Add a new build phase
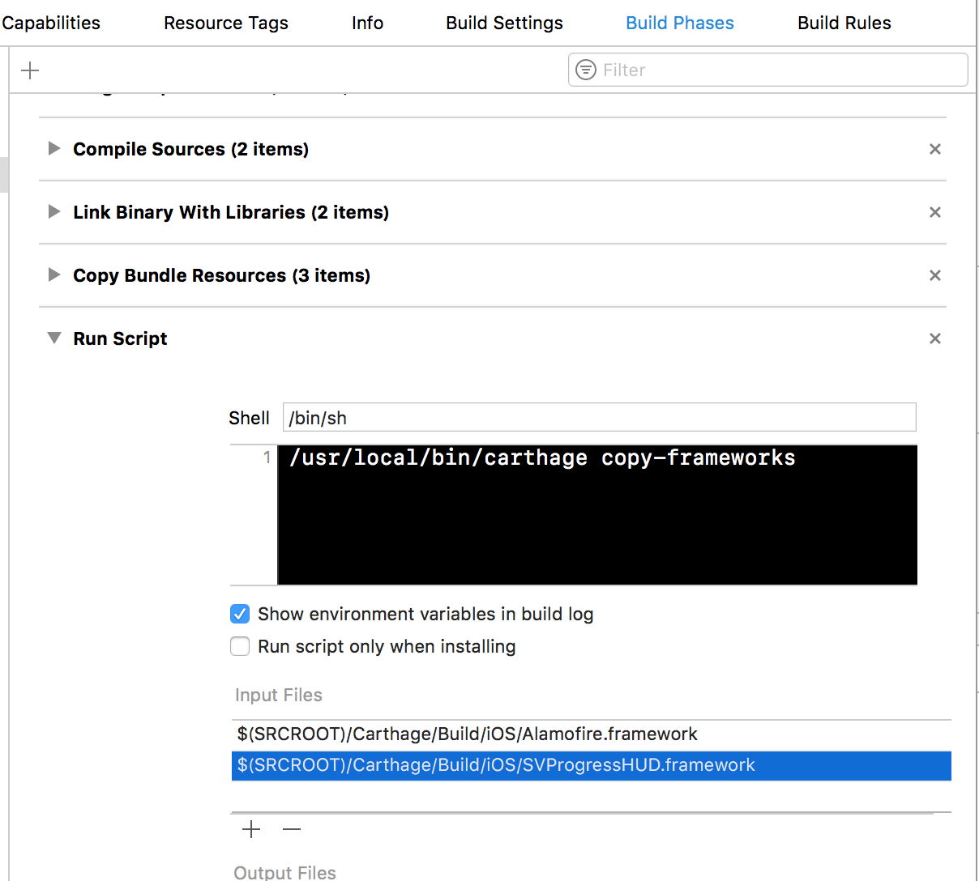This screenshot has width=979, height=881. click(29, 70)
